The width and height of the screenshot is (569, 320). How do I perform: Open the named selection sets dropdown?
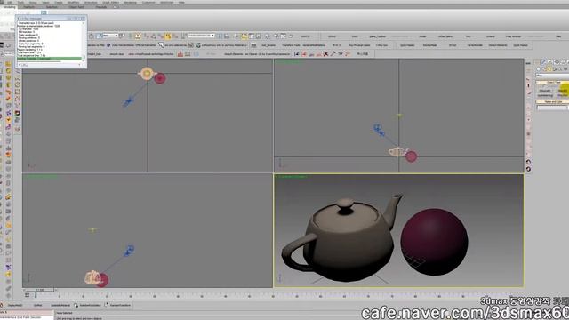click(x=201, y=36)
